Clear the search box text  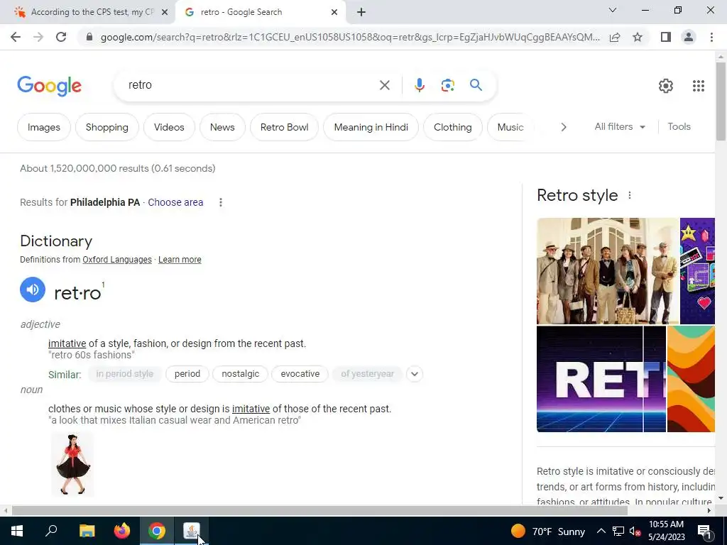point(384,85)
